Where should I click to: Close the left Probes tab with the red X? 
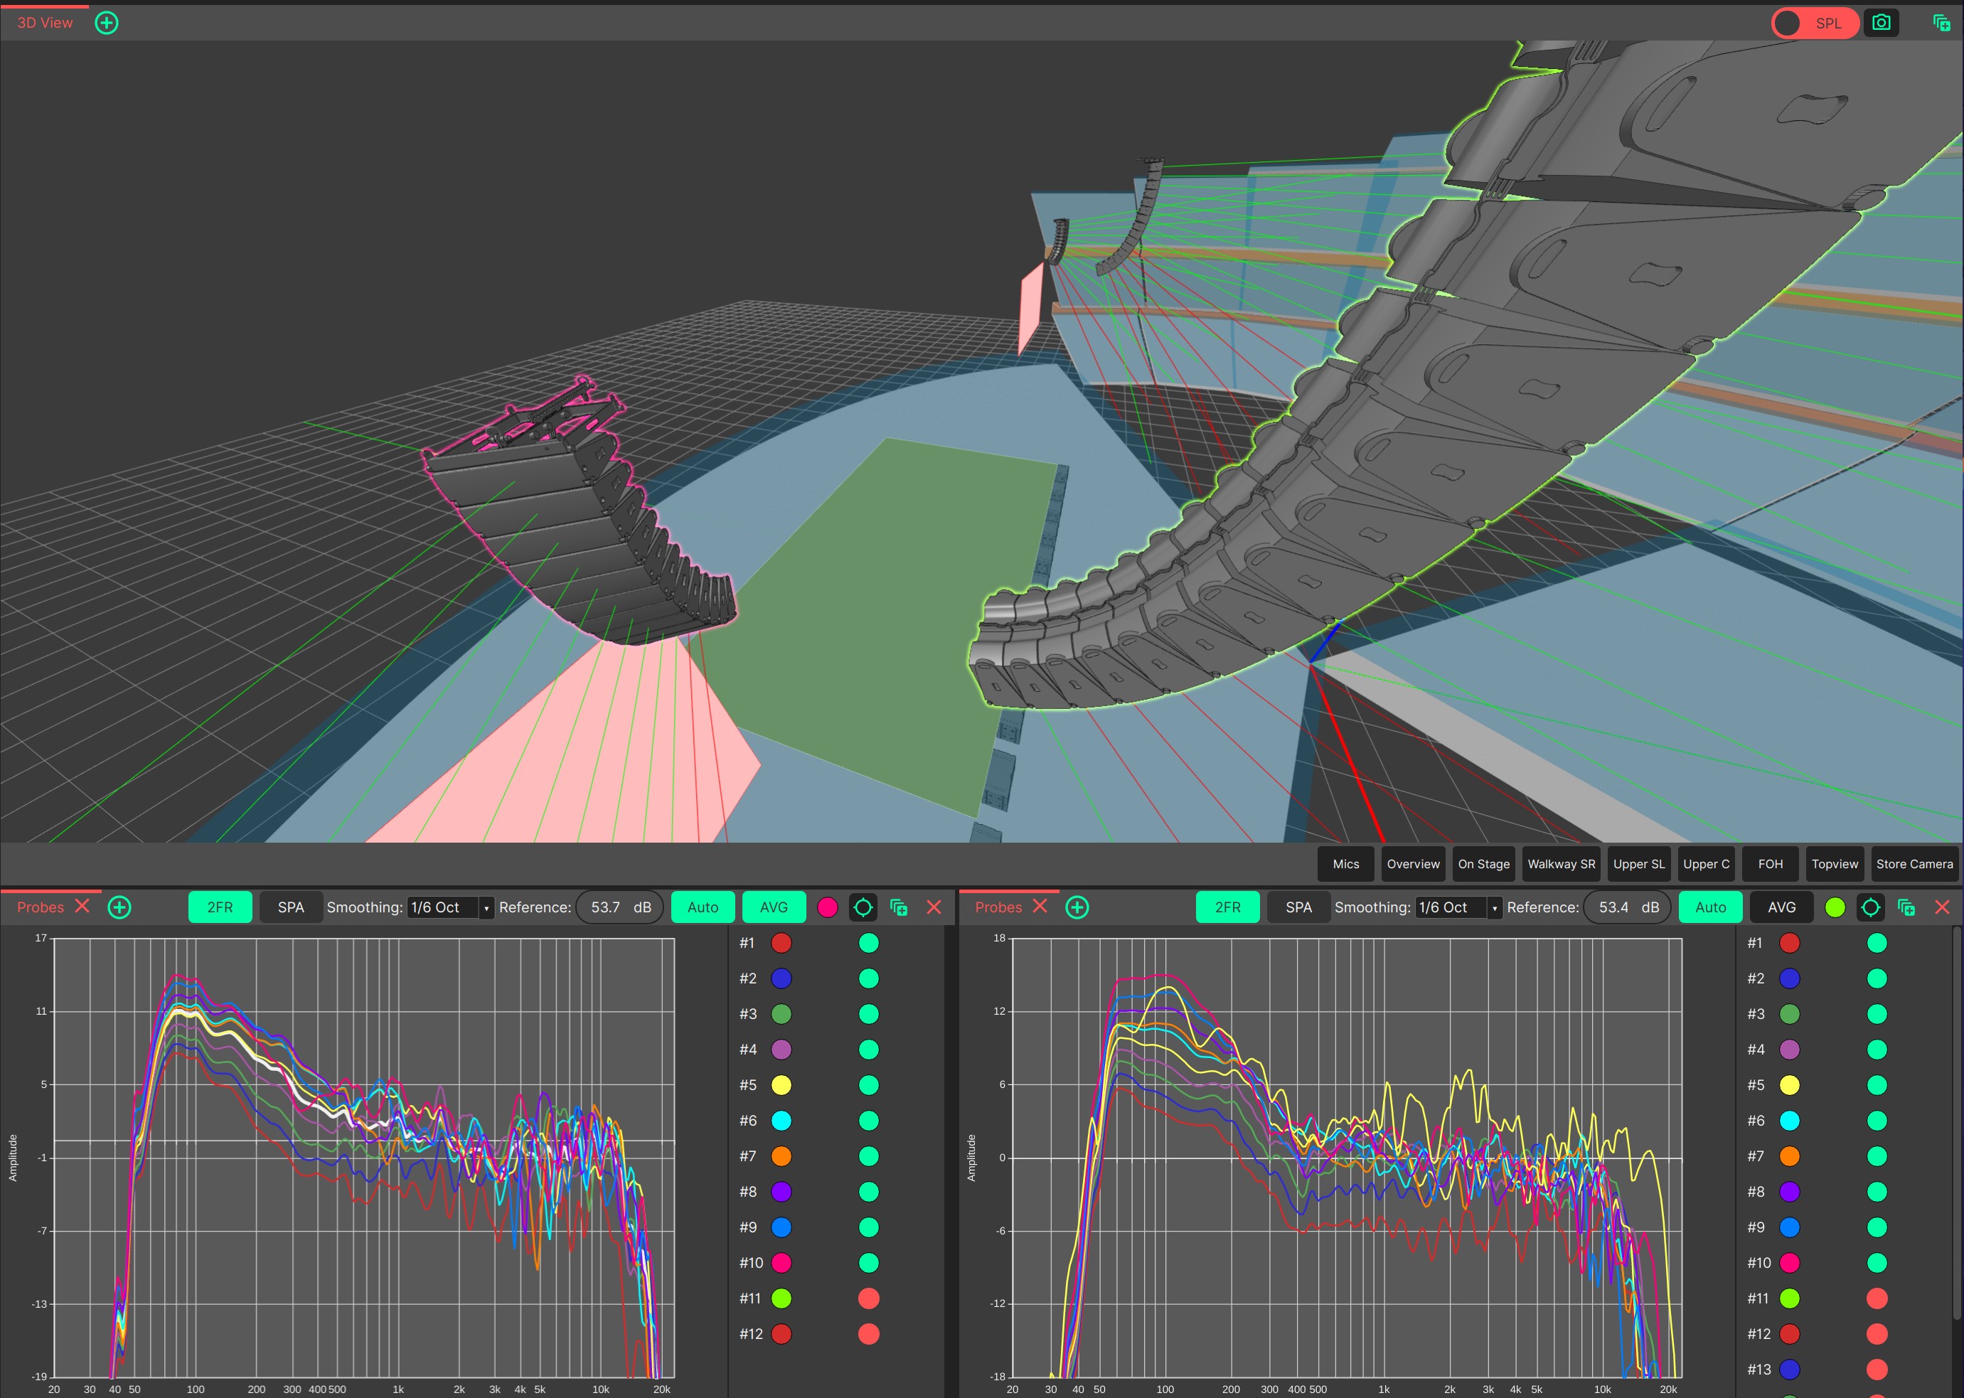pos(82,907)
